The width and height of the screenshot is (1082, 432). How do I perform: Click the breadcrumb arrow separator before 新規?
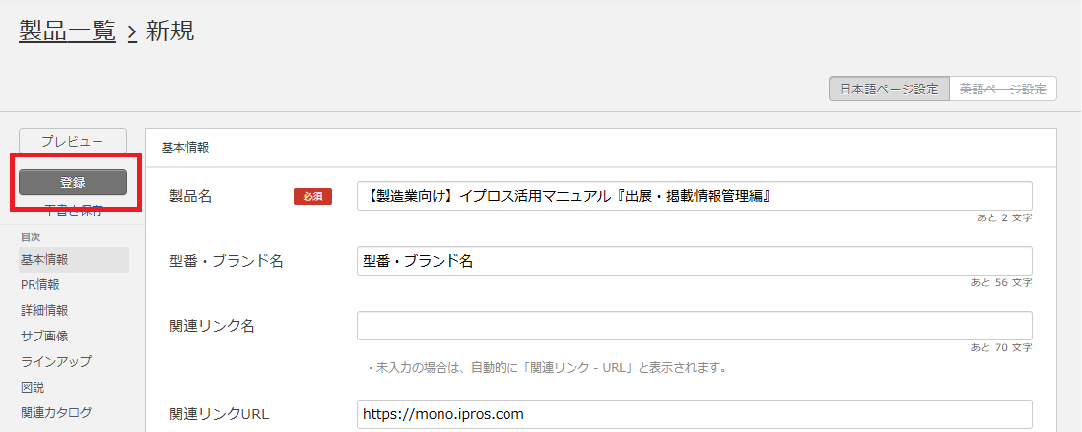(x=132, y=32)
